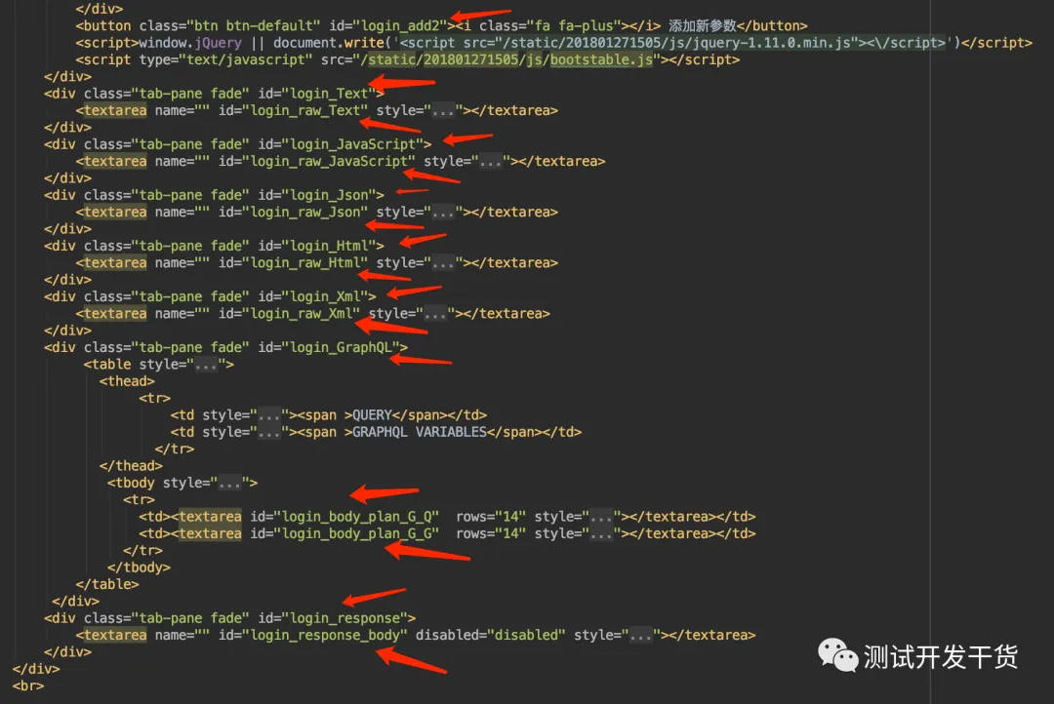Click the br tag on the last line
Screen dimensions: 1054x704
tap(28, 685)
